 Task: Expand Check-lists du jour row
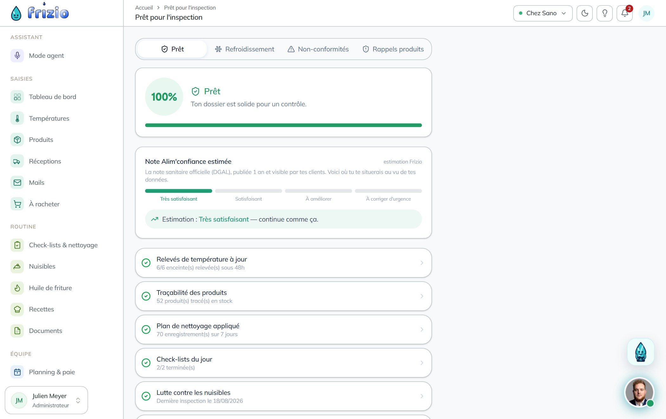(283, 363)
